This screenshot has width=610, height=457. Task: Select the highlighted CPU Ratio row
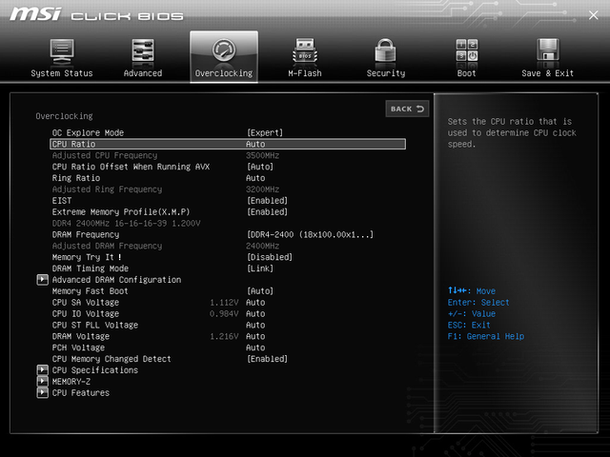[x=228, y=144]
